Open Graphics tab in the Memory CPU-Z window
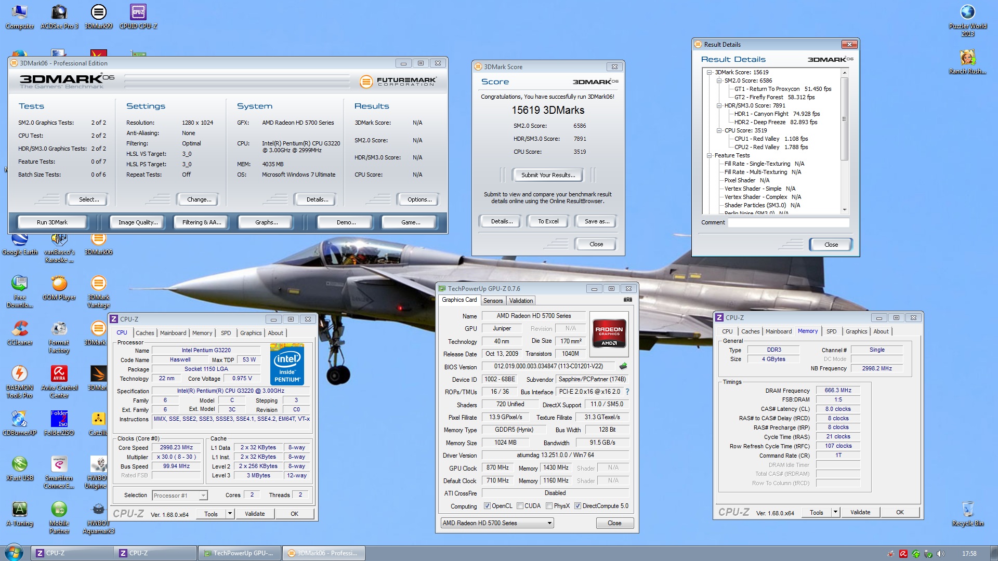Viewport: 998px width, 561px height. (x=857, y=331)
